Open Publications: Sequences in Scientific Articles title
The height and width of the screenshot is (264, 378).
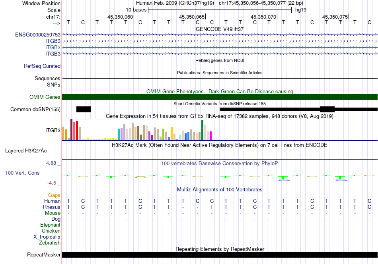(220, 73)
